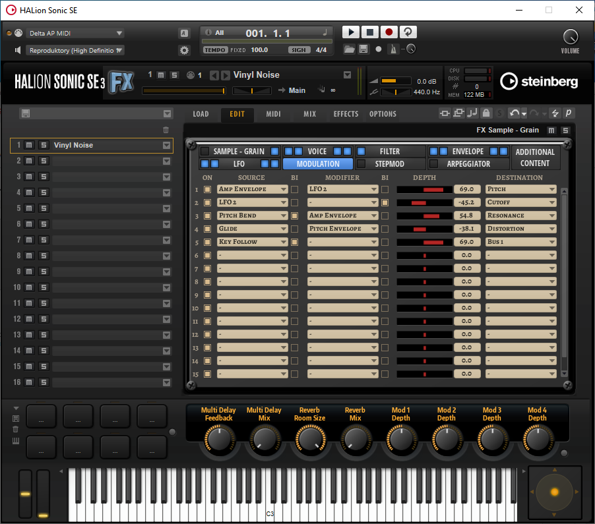Click the next program arrow
The image size is (595, 524).
pos(226,75)
